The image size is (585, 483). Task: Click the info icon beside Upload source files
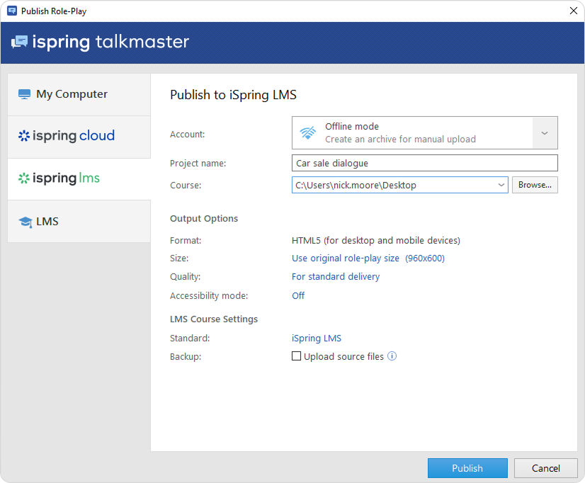tap(392, 356)
